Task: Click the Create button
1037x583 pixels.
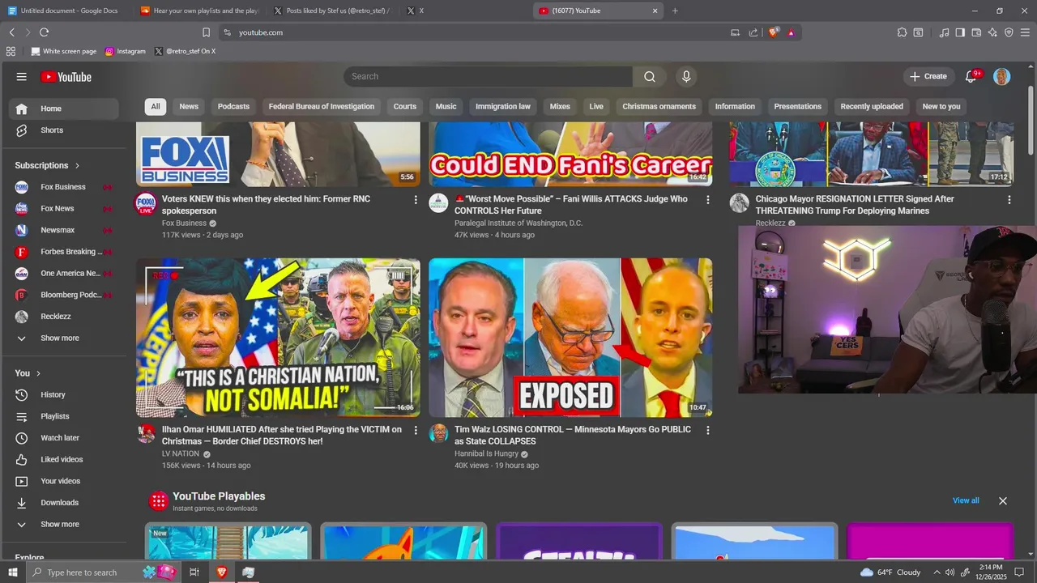Action: 928,76
